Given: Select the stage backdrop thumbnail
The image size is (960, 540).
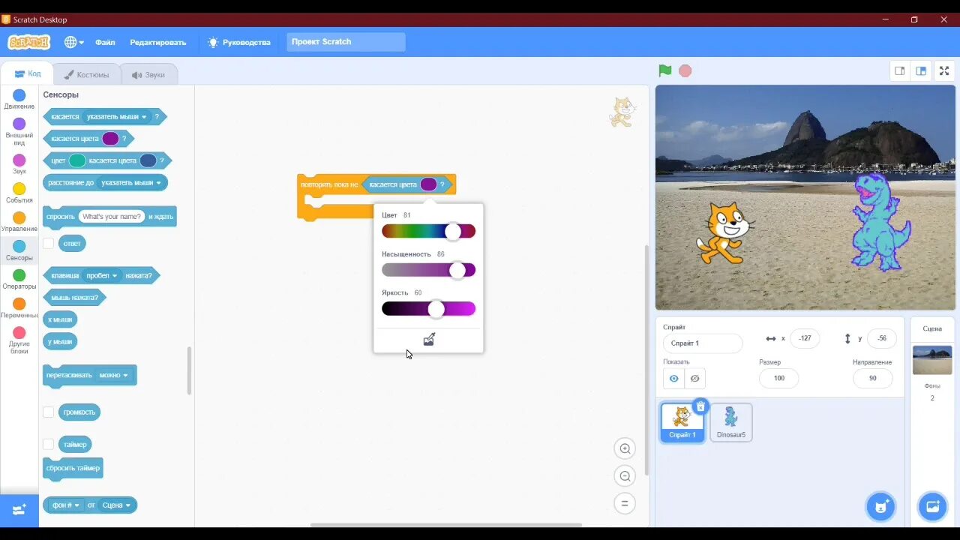Looking at the screenshot, I should [x=932, y=360].
